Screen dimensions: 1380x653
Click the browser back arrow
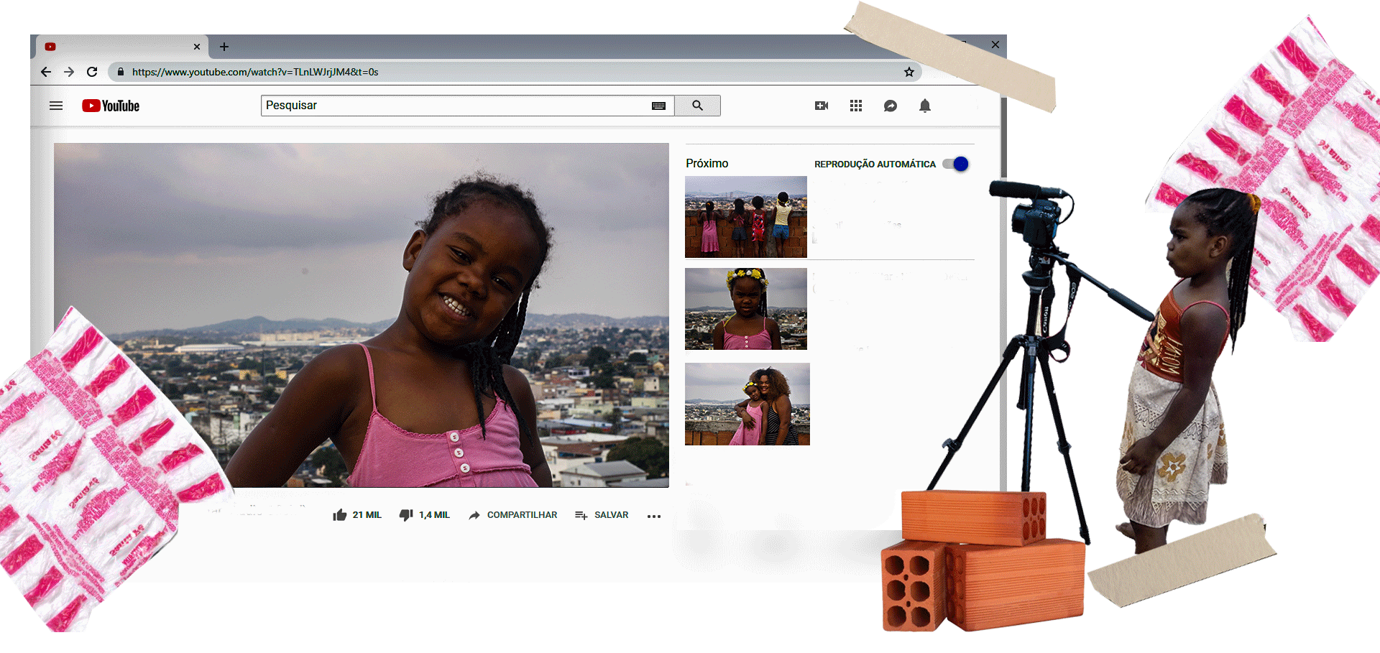(46, 72)
